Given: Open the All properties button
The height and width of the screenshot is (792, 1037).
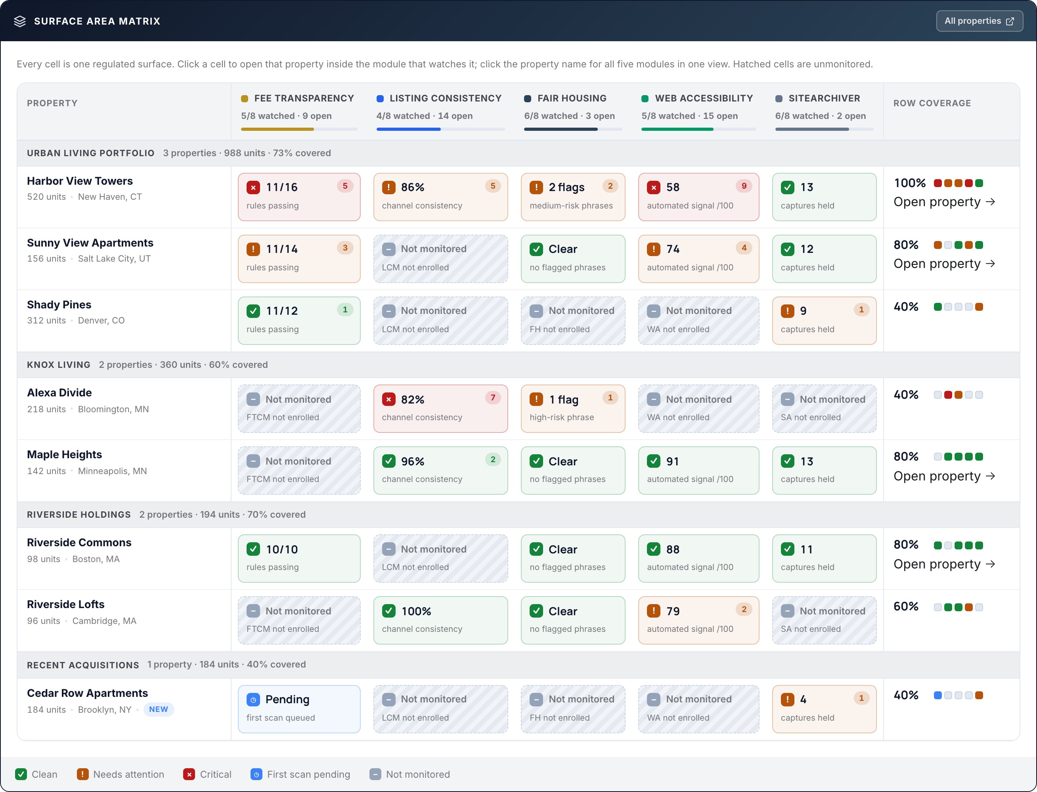Looking at the screenshot, I should point(979,21).
